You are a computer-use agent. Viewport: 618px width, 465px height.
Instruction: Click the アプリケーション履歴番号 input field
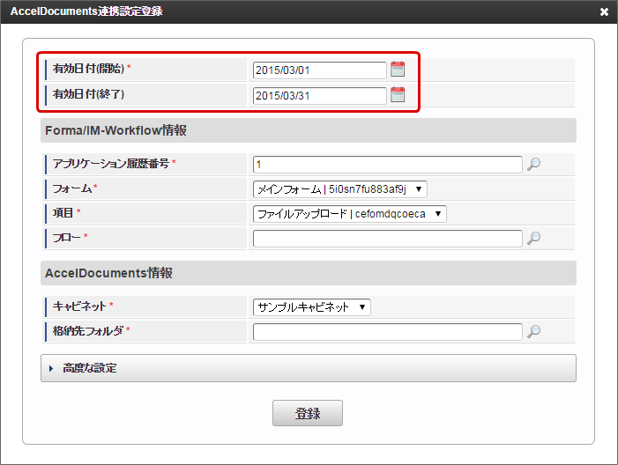[387, 165]
